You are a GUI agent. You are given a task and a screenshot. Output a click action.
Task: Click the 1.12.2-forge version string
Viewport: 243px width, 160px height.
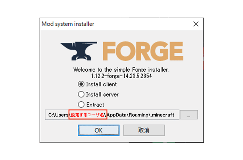(x=121, y=76)
